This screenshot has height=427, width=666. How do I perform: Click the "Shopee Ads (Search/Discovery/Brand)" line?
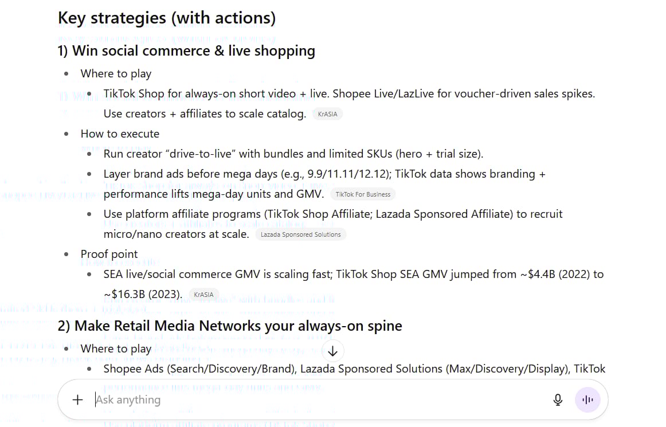pos(354,369)
